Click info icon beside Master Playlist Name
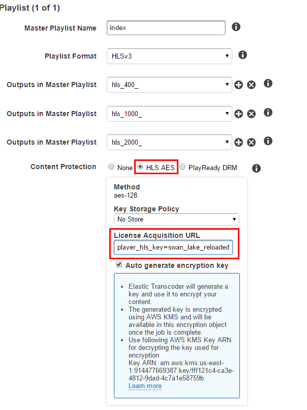This screenshot has width=307, height=410. 236,26
